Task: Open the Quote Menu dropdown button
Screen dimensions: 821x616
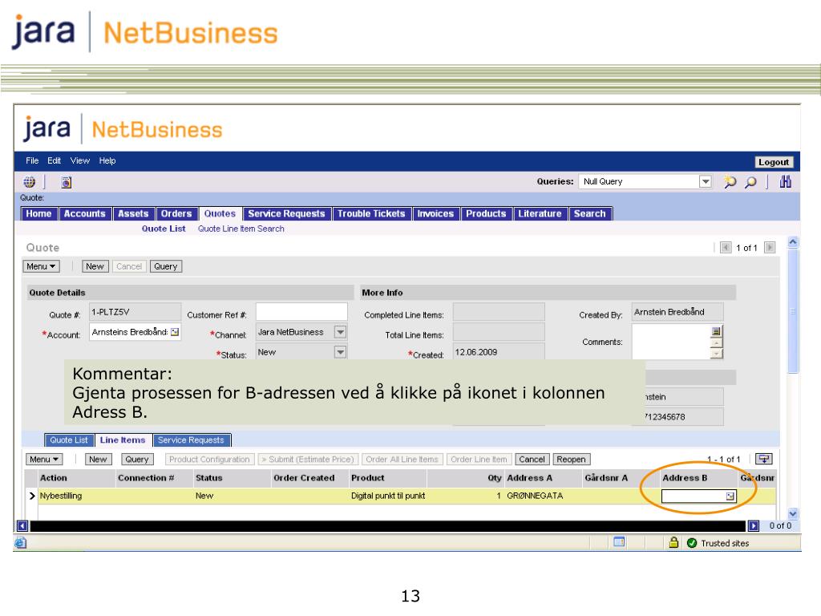Action: click(41, 266)
